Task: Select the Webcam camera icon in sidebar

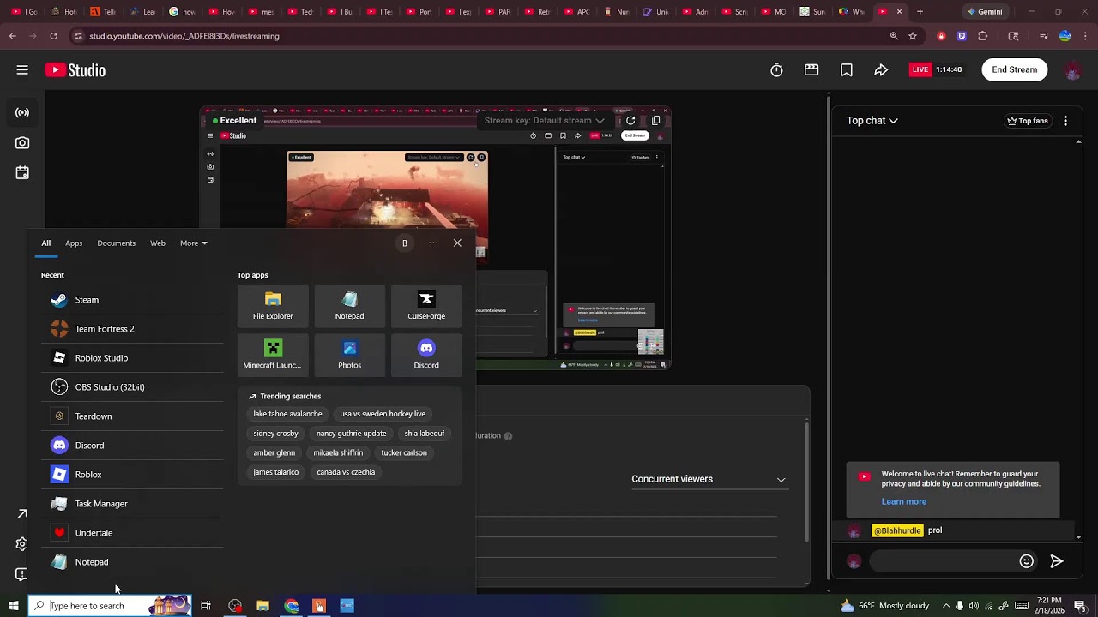Action: pyautogui.click(x=22, y=143)
